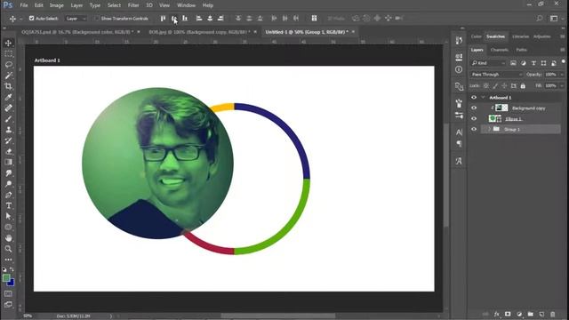This screenshot has width=569, height=320.
Task: Select the Lasso tool
Action: pos(8,65)
